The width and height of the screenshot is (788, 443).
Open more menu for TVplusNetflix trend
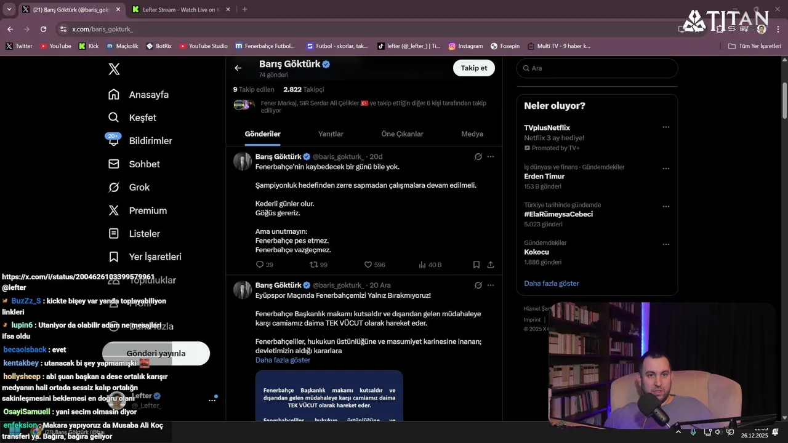coord(665,127)
